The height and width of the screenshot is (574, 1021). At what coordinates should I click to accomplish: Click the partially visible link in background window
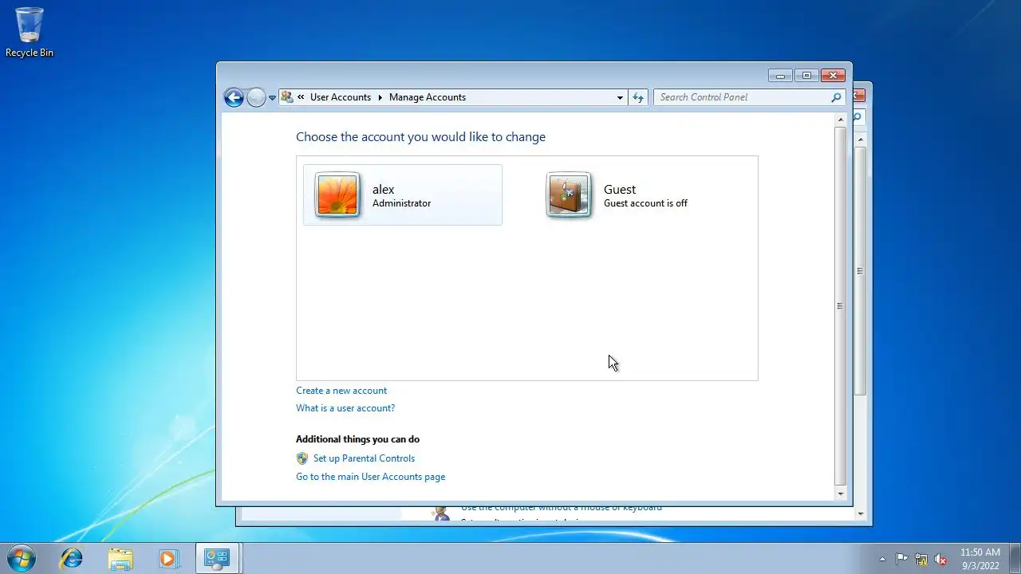(x=562, y=508)
